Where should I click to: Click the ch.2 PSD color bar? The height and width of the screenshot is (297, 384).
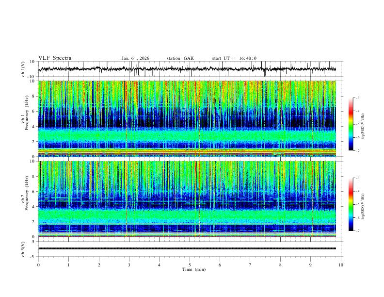click(x=351, y=204)
